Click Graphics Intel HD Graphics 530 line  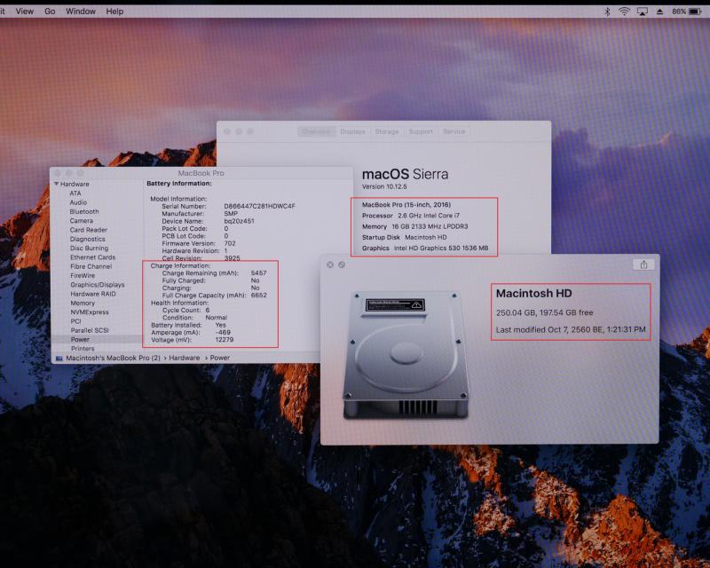pos(425,248)
